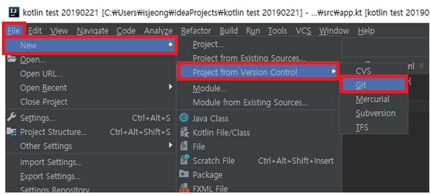
Task: Open the VCS menu
Action: point(303,31)
